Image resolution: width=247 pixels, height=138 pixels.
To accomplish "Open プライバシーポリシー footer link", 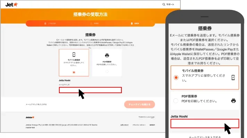I will pyautogui.click(x=139, y=125).
